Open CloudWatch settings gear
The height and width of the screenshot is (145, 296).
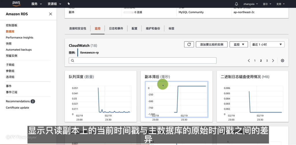(282, 61)
